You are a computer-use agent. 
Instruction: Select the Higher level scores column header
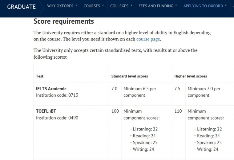click(x=191, y=76)
